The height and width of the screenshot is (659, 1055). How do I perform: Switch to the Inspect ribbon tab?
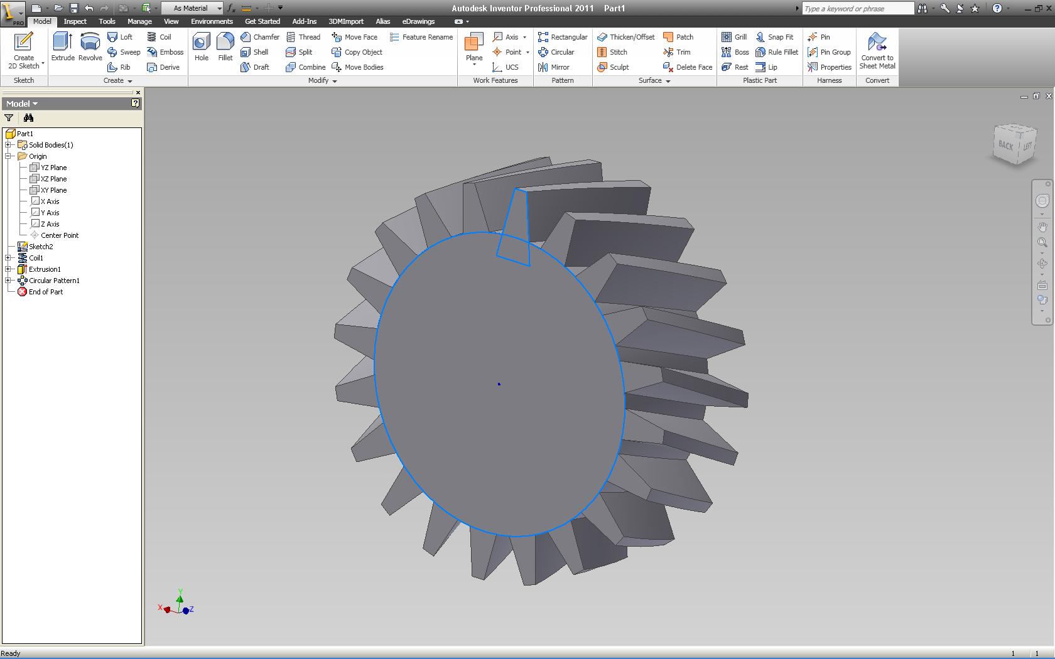[x=75, y=21]
